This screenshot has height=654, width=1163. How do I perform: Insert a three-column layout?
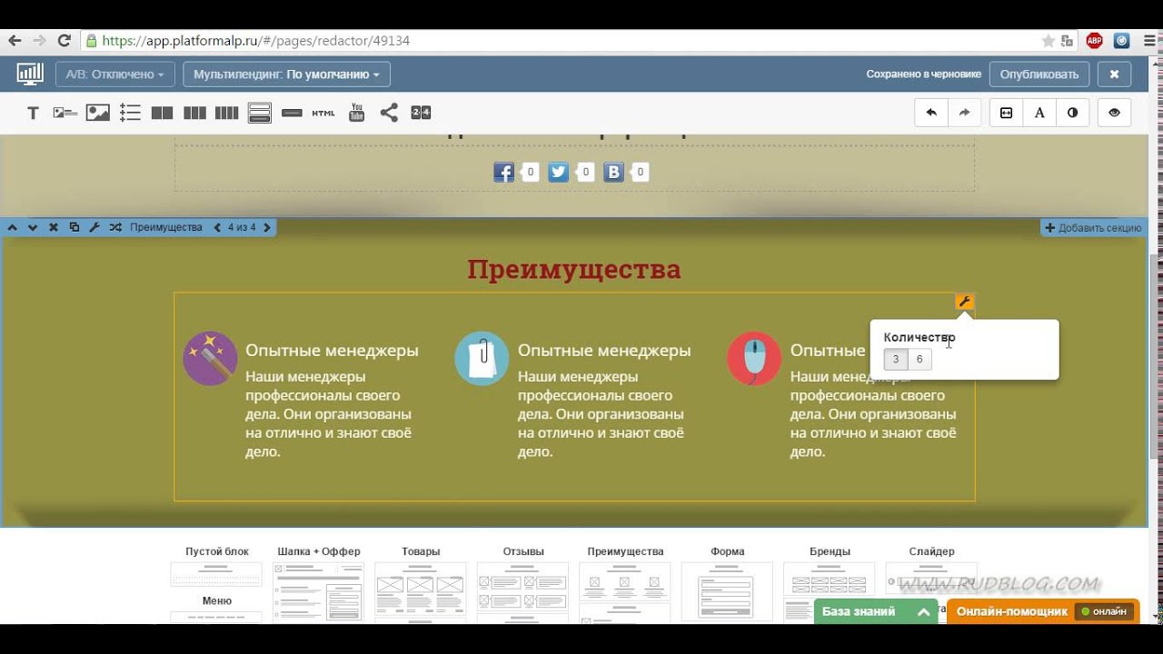tap(194, 114)
